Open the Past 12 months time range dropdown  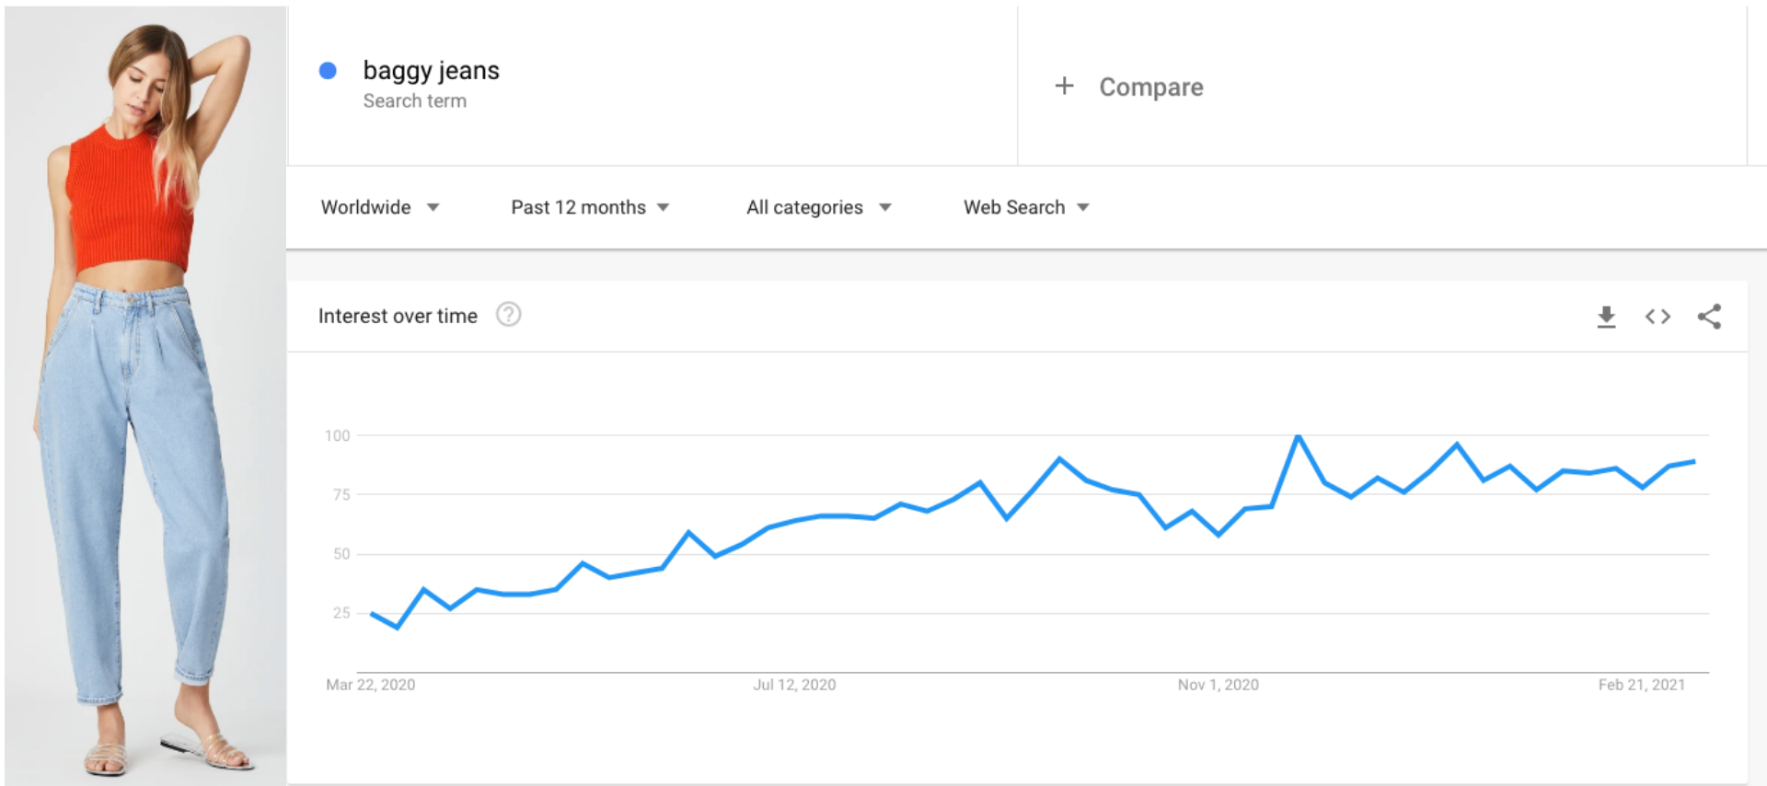(590, 207)
